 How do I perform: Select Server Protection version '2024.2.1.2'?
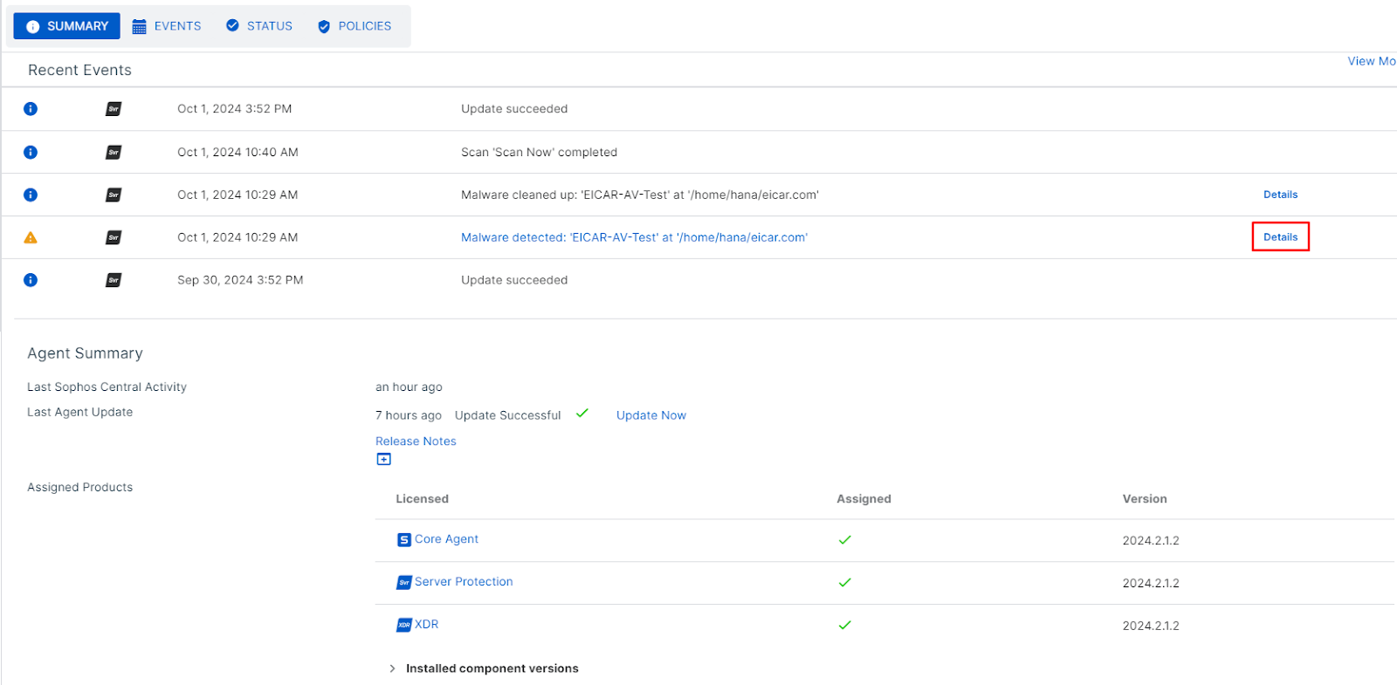[1151, 584]
